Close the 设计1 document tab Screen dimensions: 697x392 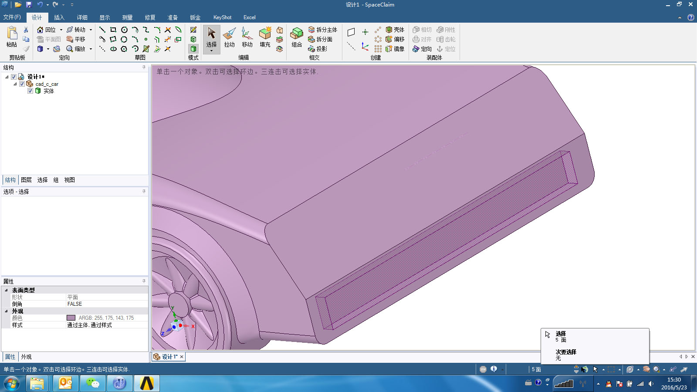point(182,357)
